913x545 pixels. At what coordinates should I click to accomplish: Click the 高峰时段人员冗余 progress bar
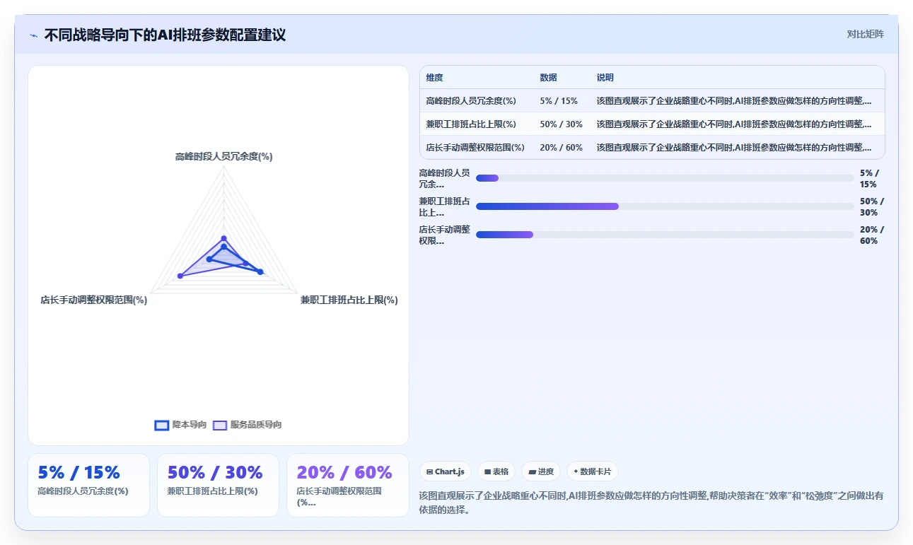point(665,178)
